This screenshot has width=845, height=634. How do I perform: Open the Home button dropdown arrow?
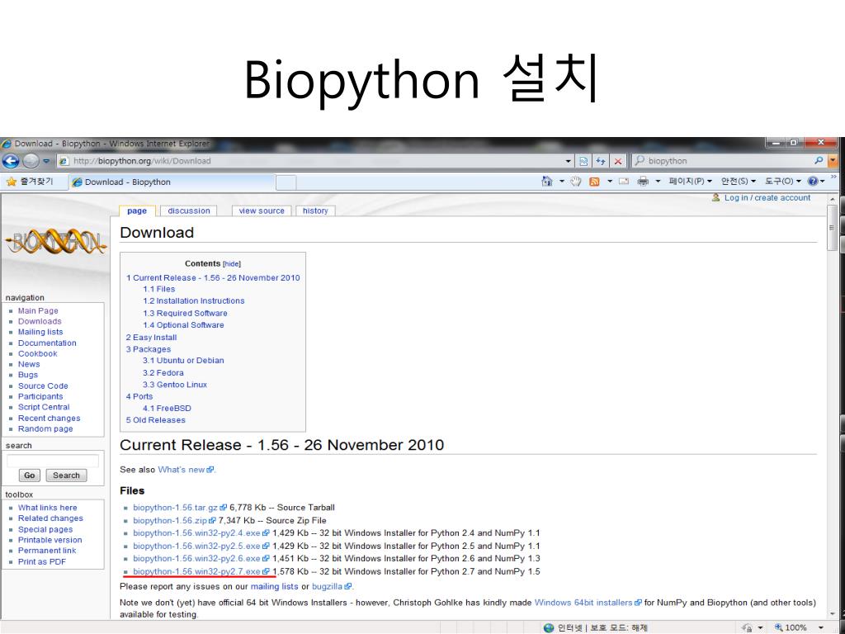[x=561, y=181]
